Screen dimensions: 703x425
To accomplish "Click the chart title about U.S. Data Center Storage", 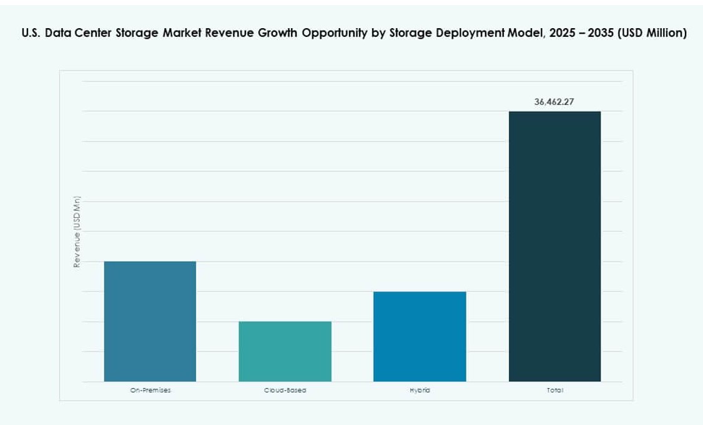I will pos(354,32).
